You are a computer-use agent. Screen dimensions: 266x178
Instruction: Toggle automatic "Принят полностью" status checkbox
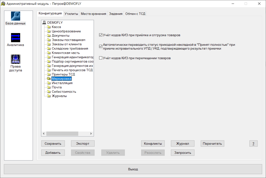100,46
